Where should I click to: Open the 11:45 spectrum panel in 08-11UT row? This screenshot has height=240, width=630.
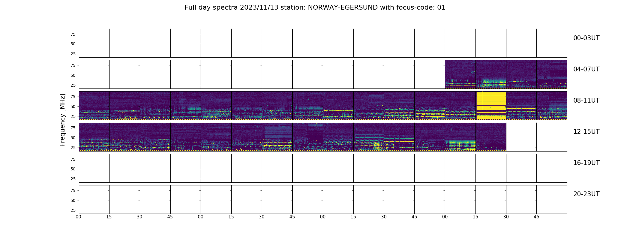coord(552,106)
